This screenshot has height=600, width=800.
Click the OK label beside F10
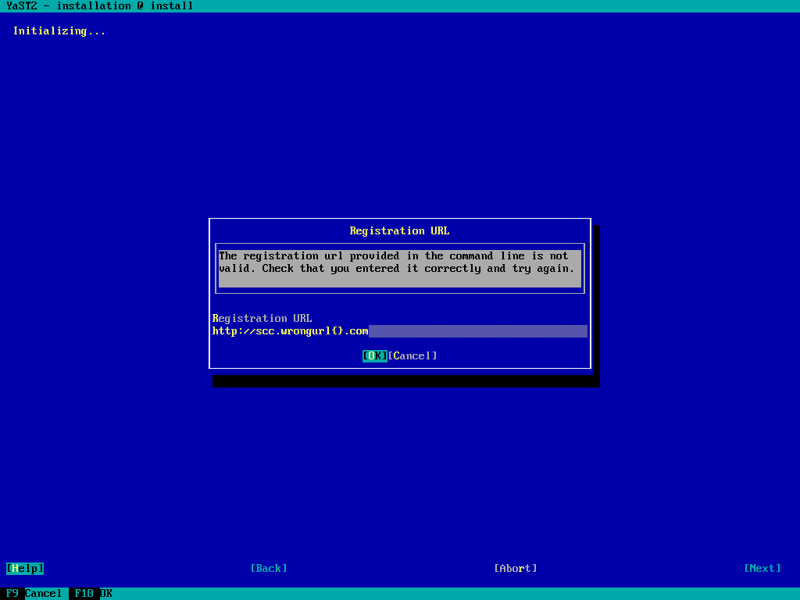point(106,593)
